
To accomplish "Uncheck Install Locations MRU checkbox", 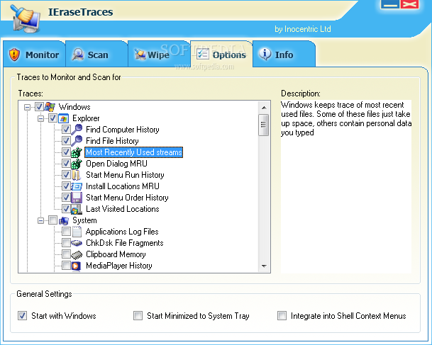I will click(66, 186).
